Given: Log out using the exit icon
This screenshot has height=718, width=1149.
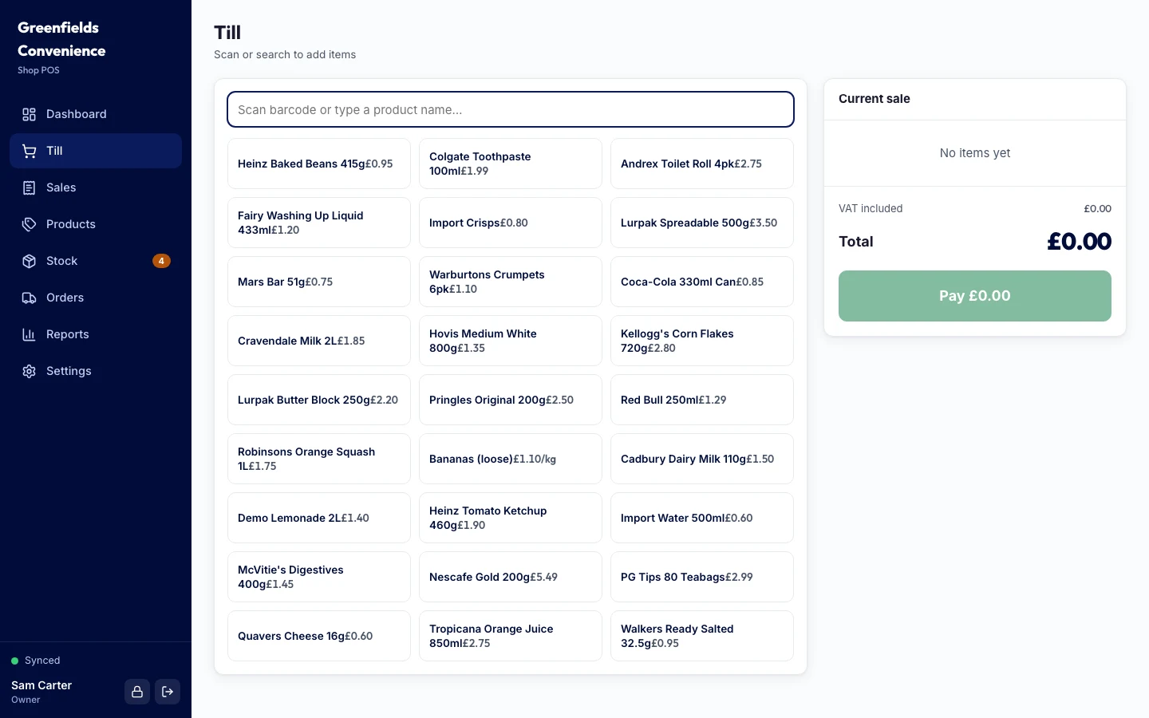Looking at the screenshot, I should click(168, 692).
